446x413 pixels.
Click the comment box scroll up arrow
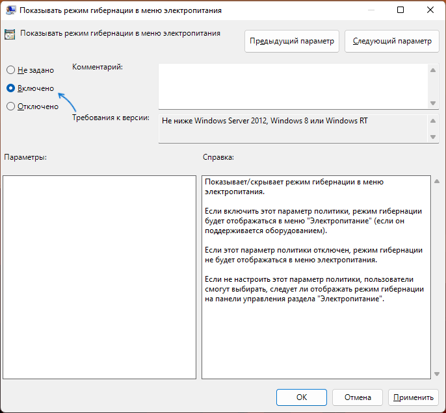pos(433,70)
